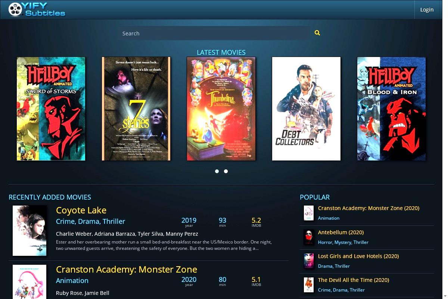This screenshot has height=299, width=448.
Task: Open the Thumbelina movie poster
Action: click(221, 109)
